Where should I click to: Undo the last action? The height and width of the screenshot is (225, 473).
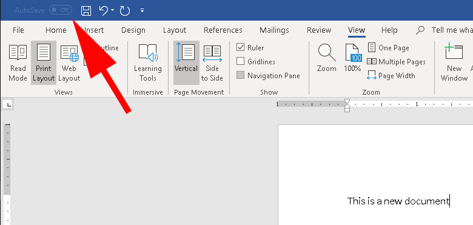[x=104, y=10]
